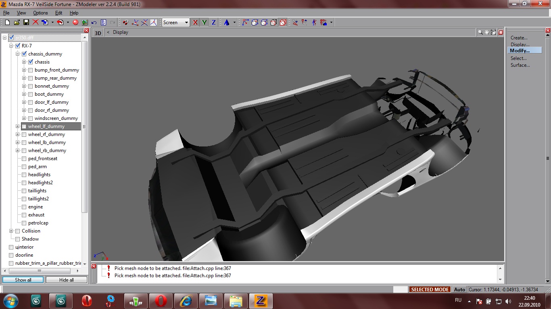Open the Options menu
The width and height of the screenshot is (551, 309).
coord(40,13)
